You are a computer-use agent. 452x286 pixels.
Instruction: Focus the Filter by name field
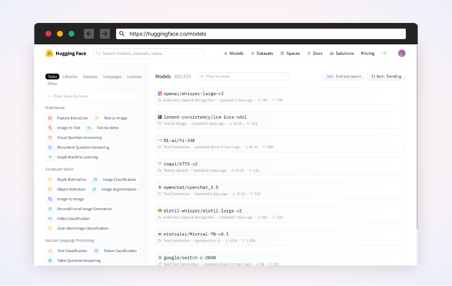click(243, 76)
